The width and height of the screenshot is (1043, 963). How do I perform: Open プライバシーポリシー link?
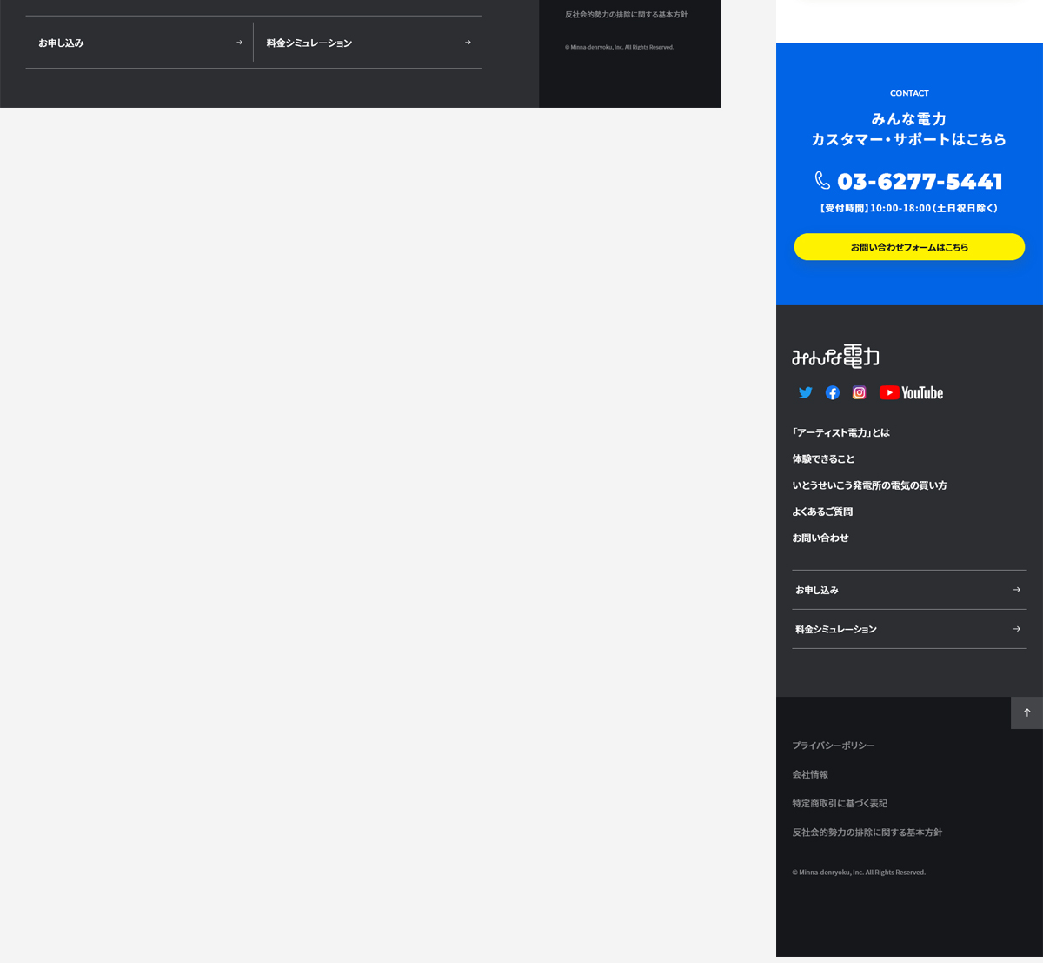(x=834, y=746)
